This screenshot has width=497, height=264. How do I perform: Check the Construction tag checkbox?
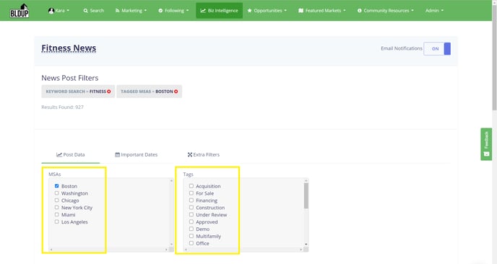(x=191, y=207)
